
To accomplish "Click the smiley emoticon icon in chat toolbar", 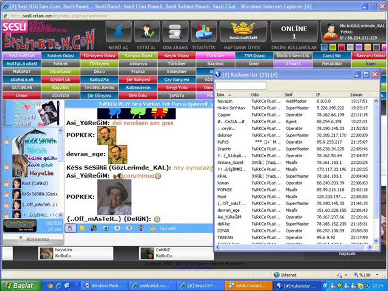I will click(x=82, y=228).
